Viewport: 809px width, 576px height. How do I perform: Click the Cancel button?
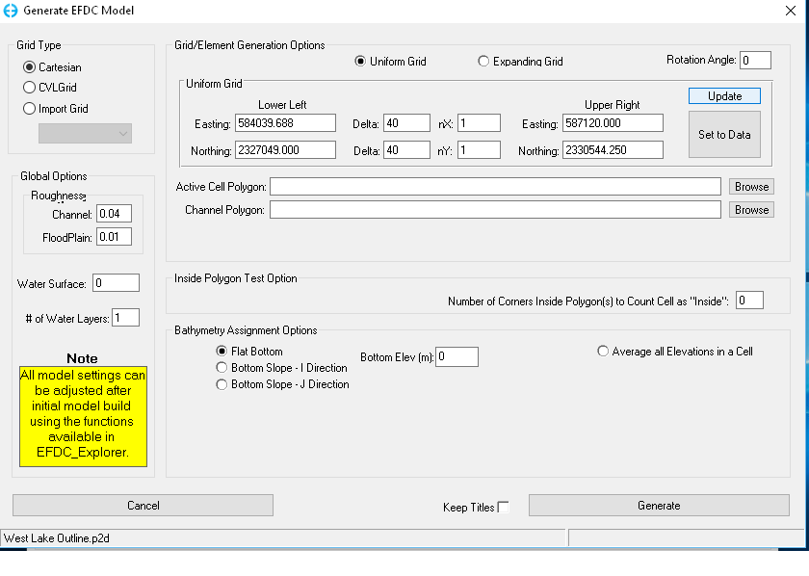143,506
